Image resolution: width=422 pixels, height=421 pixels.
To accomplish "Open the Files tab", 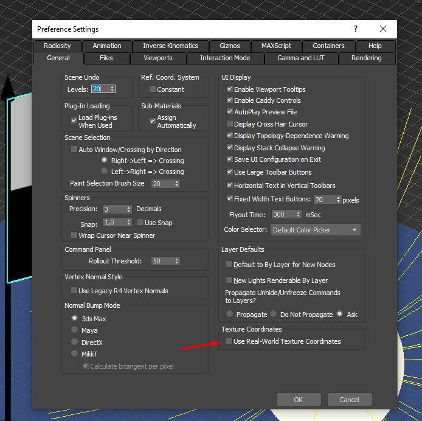I will 106,58.
